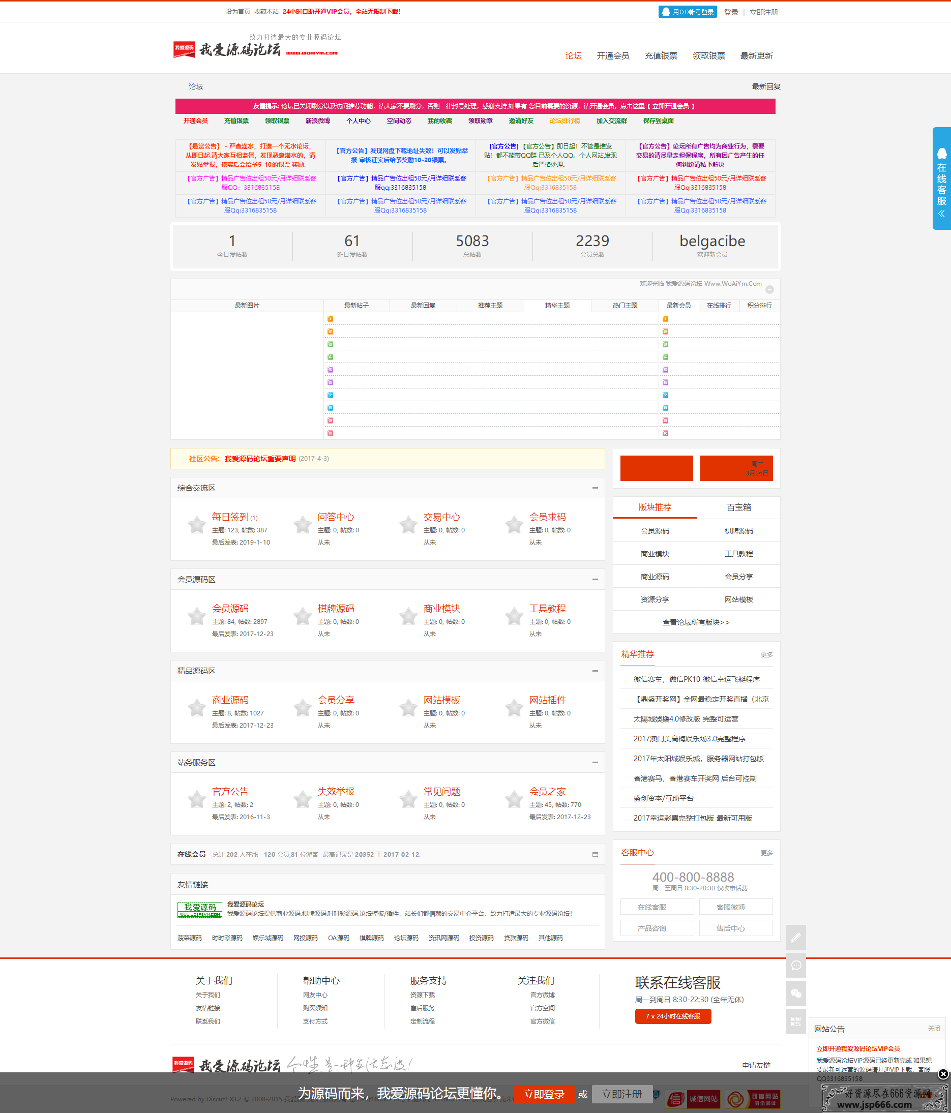
Task: Click the pencil post icon in floating sidebar
Action: [796, 938]
